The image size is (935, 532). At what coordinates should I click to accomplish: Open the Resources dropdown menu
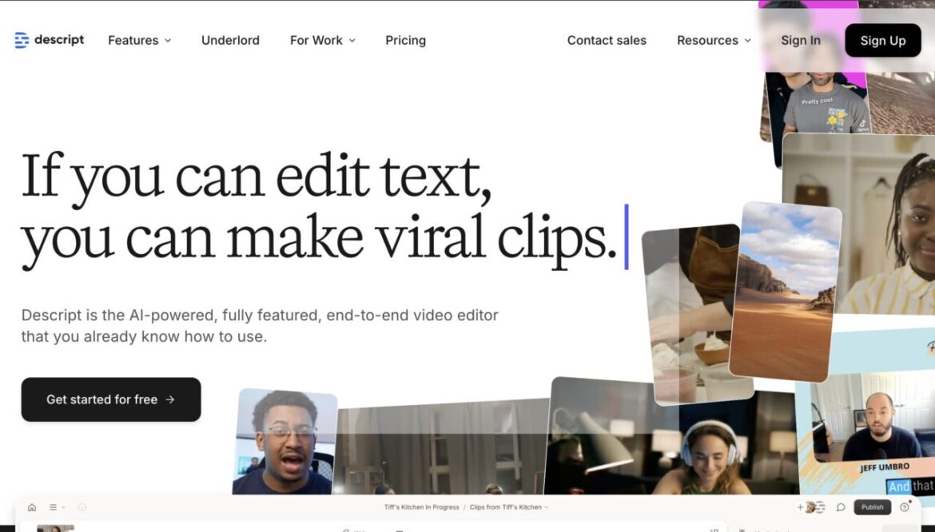[714, 40]
